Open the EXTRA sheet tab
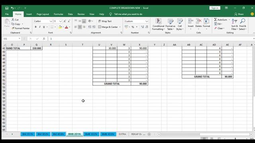The width and height of the screenshot is (255, 143). point(122,134)
